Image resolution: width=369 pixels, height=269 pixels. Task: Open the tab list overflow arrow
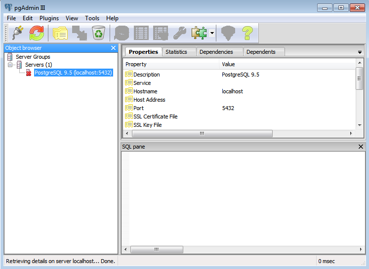[x=360, y=52]
